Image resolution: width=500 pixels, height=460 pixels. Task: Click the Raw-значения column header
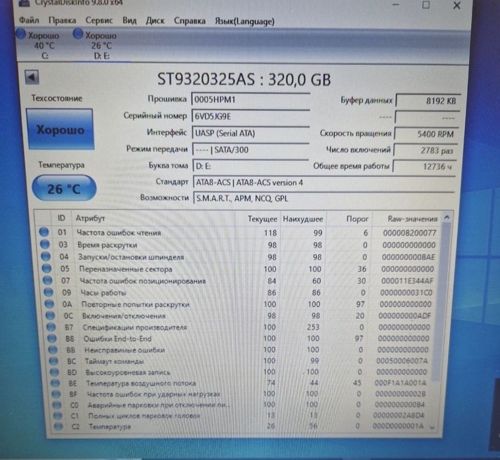coord(407,219)
